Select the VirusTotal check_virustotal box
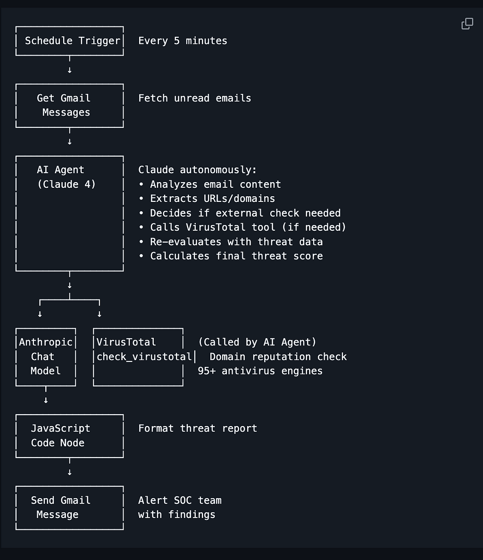Screen dimensions: 483x560 tap(139, 357)
